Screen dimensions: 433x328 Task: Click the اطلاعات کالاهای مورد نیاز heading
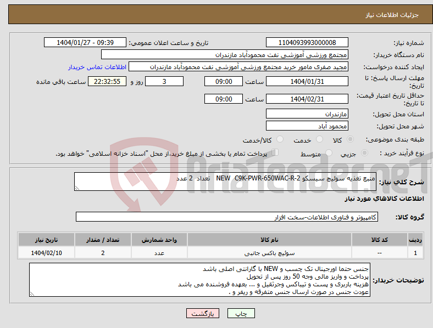click(x=384, y=199)
